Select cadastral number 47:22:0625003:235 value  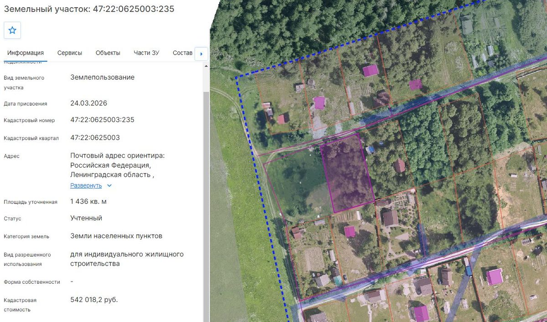(x=102, y=120)
